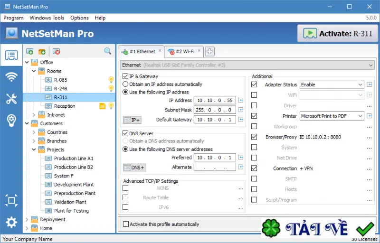
Task: Check Activate this profile automatically
Action: pos(126,224)
